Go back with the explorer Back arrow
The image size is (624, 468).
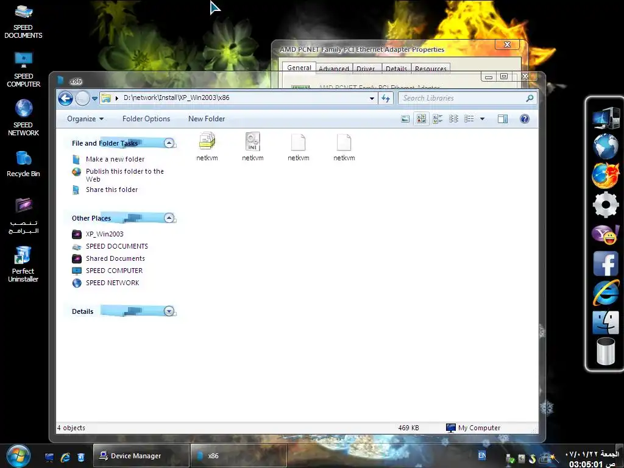[66, 98]
